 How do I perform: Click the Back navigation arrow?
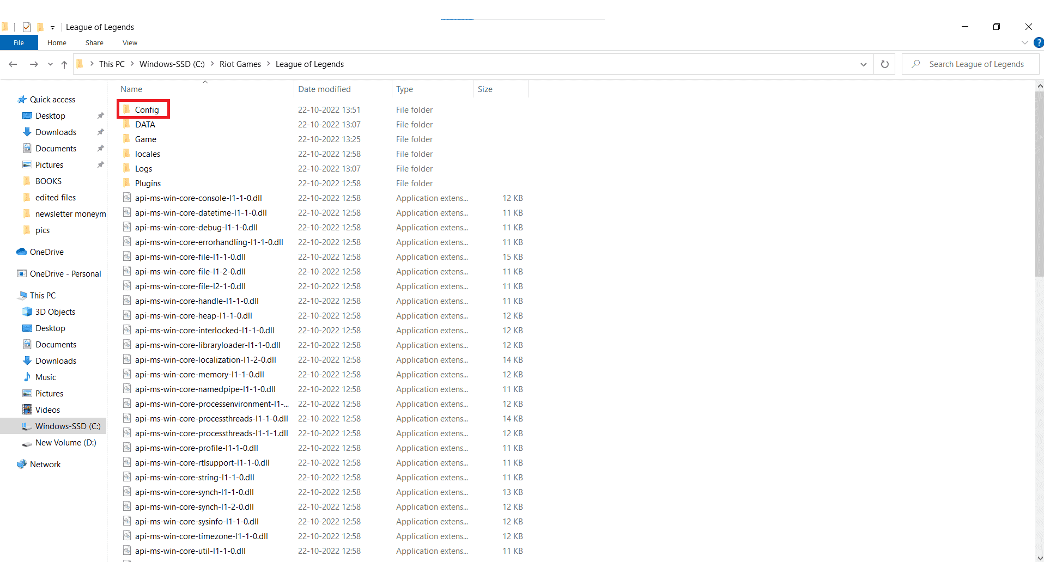(x=13, y=64)
